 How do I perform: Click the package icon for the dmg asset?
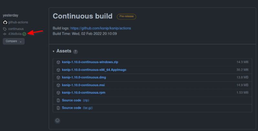(x=58, y=77)
